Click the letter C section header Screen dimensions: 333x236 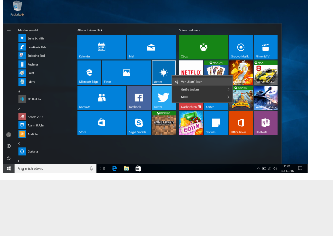point(19,143)
